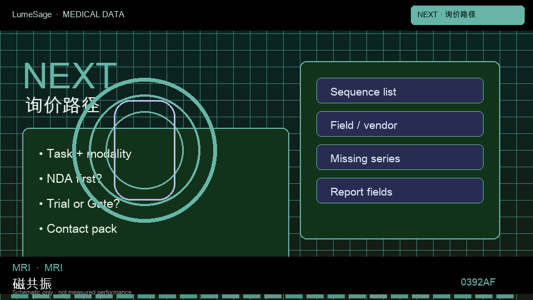The width and height of the screenshot is (533, 300).
Task: Select the Sequence list item
Action: (400, 91)
